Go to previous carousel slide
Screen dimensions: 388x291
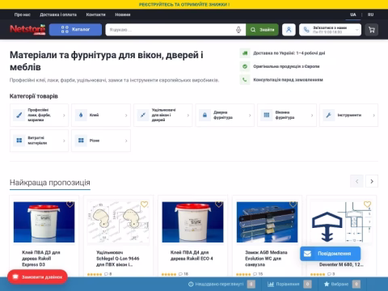point(356,181)
